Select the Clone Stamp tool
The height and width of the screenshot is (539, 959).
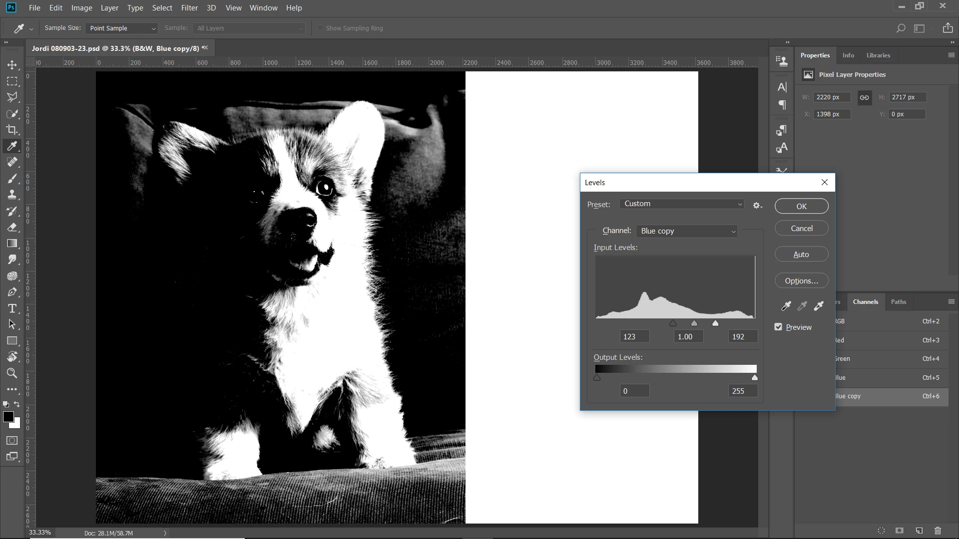[12, 195]
